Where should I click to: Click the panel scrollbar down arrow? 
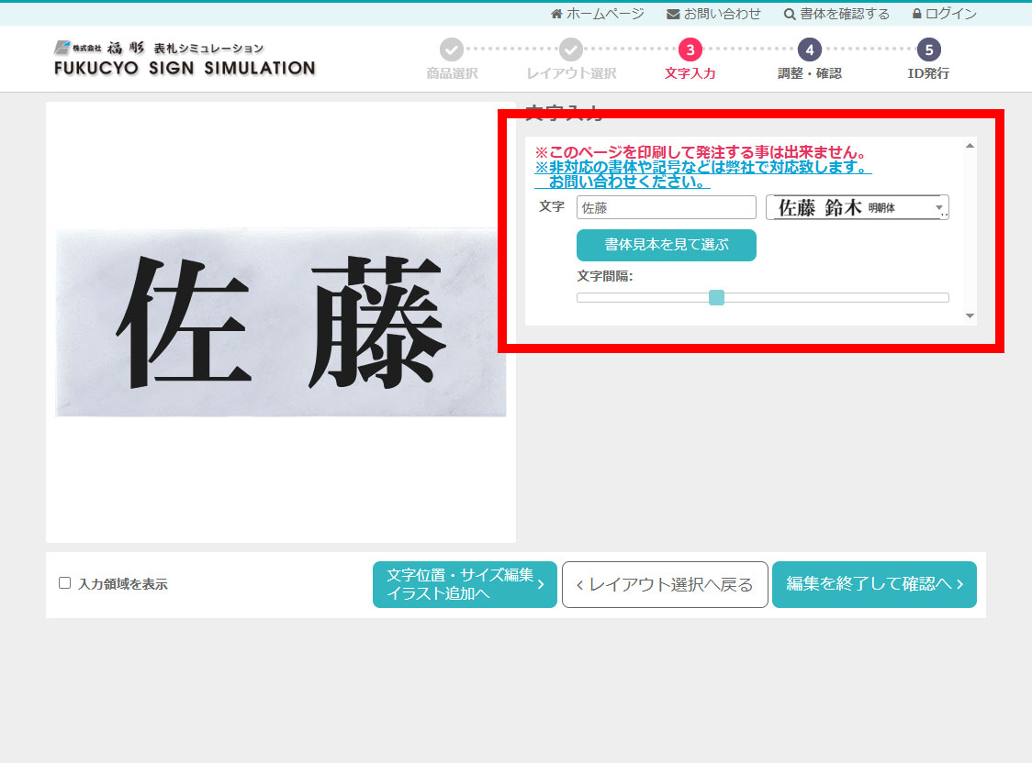click(x=970, y=316)
